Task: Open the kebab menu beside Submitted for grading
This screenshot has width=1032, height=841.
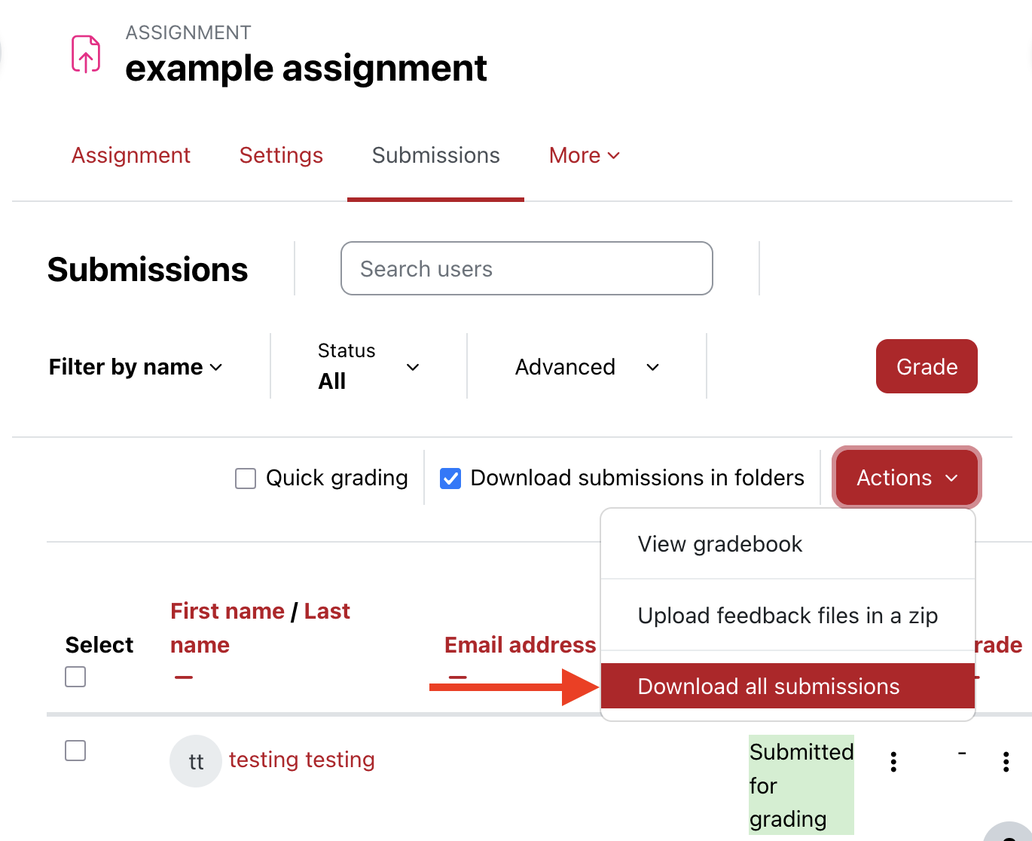Action: point(893,761)
